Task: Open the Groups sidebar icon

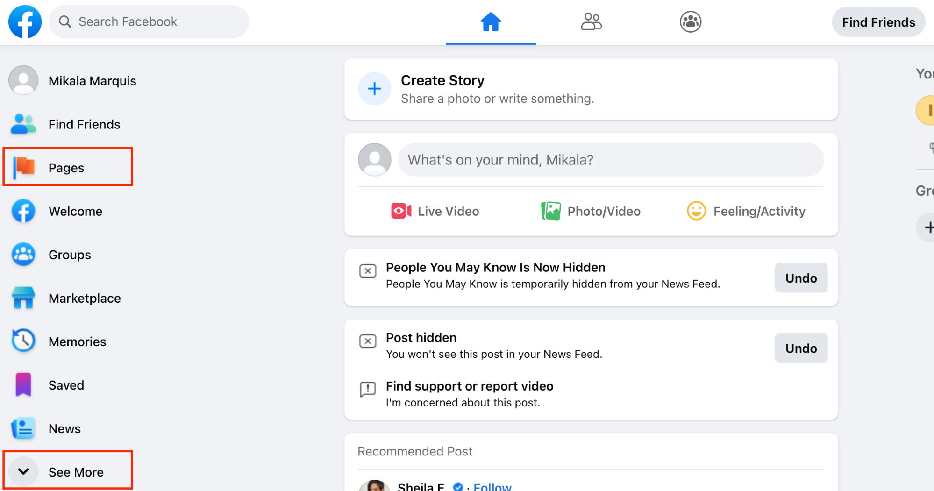Action: 23,255
